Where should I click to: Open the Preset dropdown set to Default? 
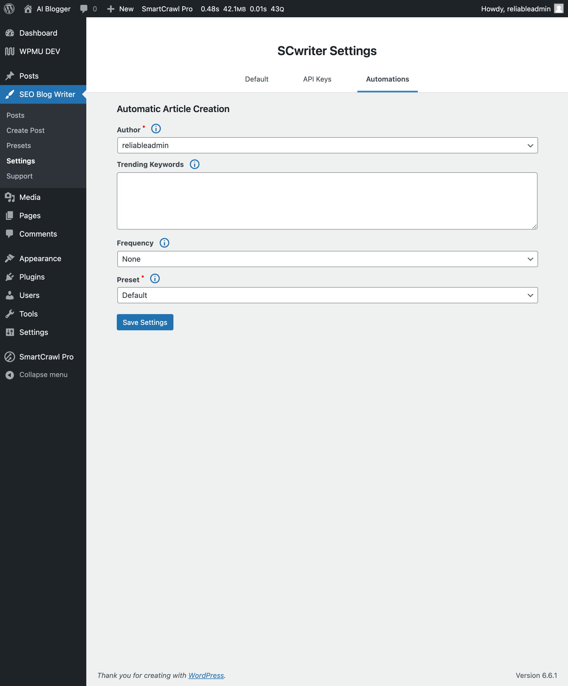(327, 295)
